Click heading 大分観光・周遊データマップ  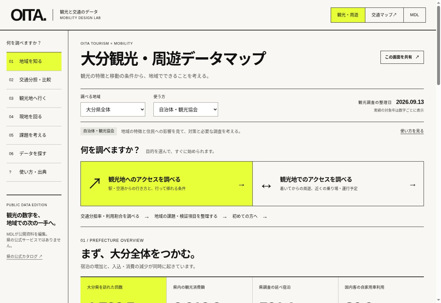pos(173,59)
